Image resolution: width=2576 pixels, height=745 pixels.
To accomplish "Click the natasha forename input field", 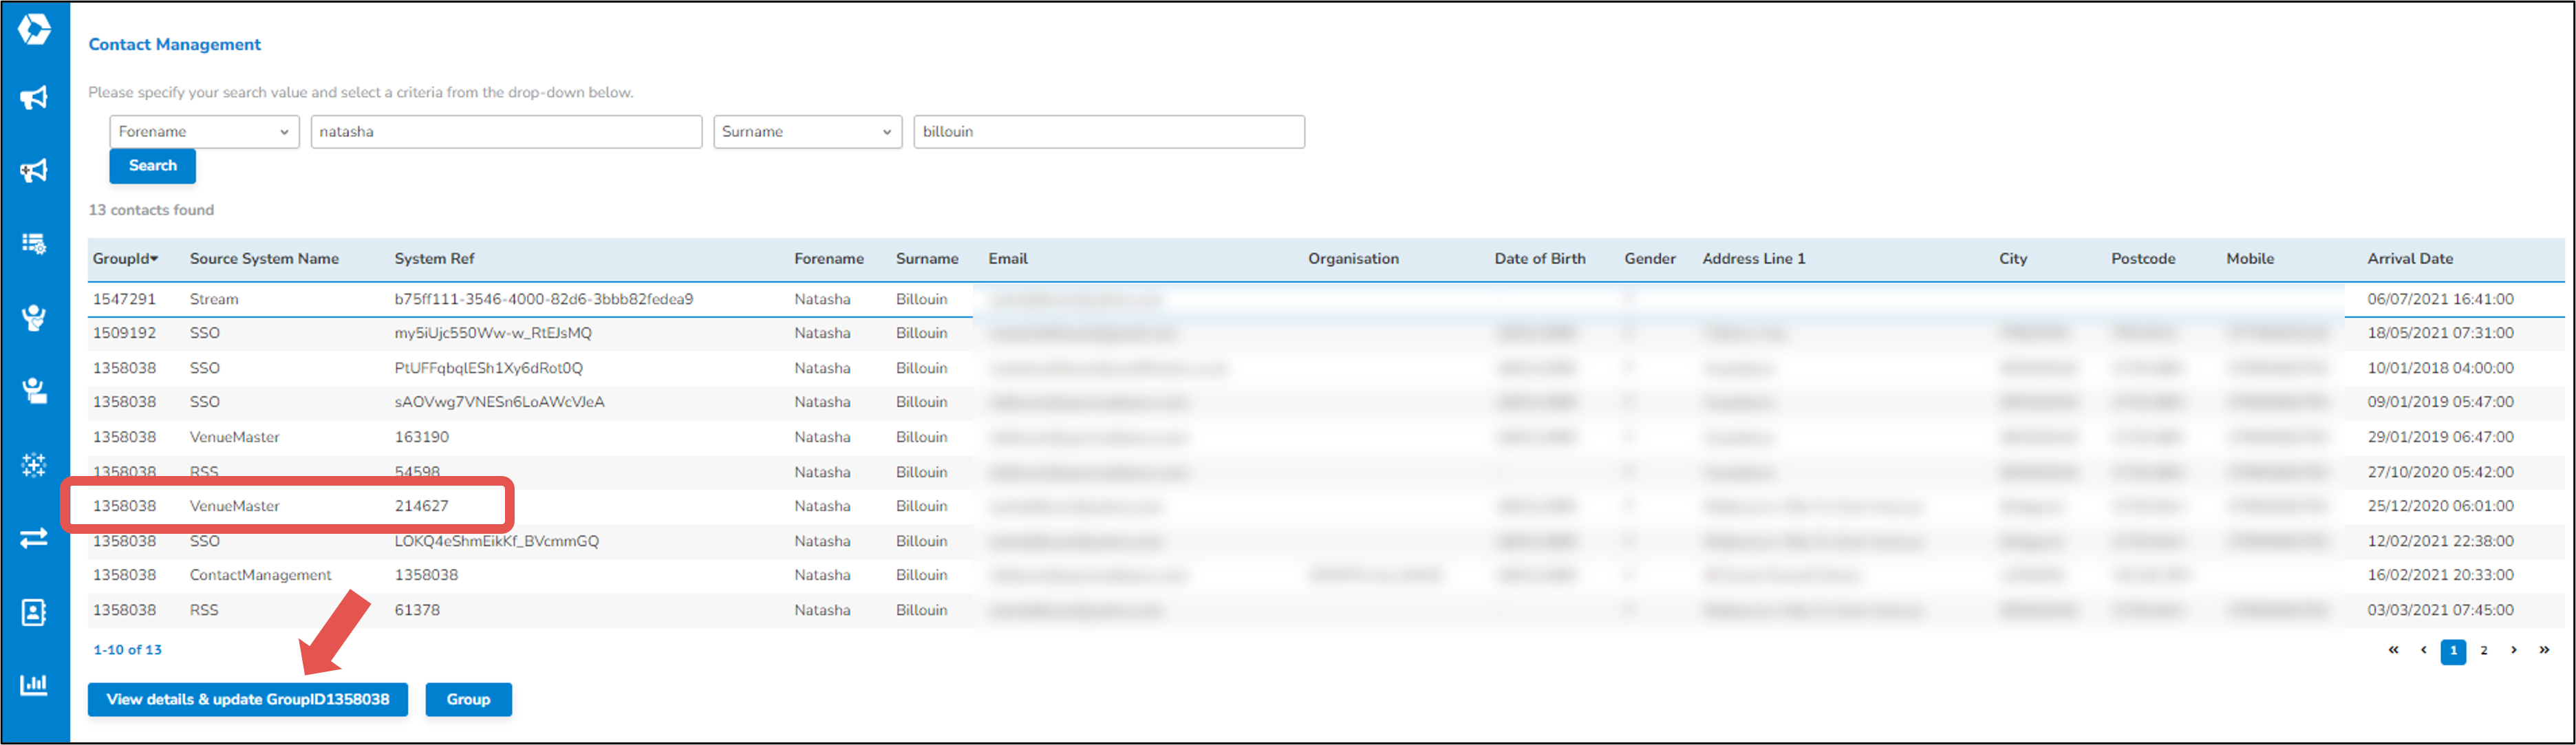I will (506, 131).
